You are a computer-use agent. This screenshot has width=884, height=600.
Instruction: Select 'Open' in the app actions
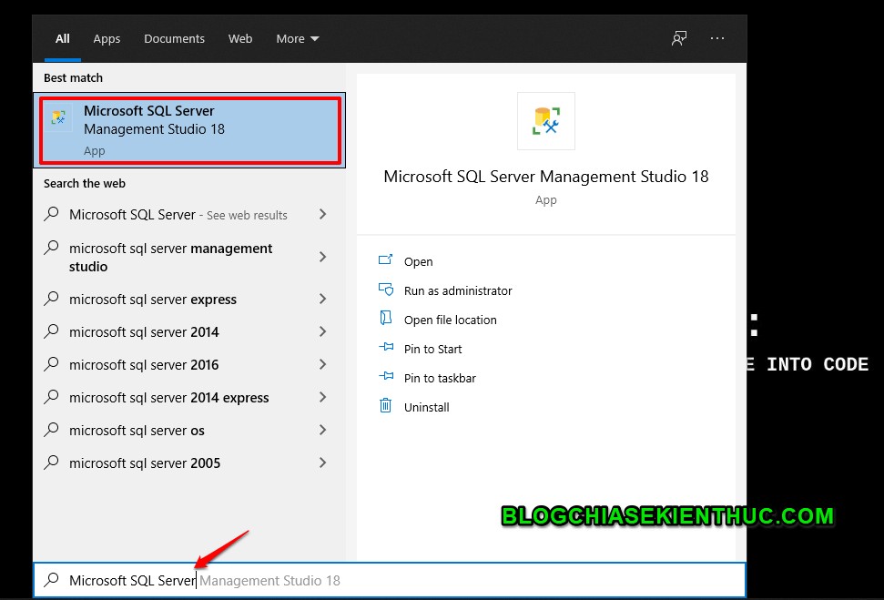[418, 261]
